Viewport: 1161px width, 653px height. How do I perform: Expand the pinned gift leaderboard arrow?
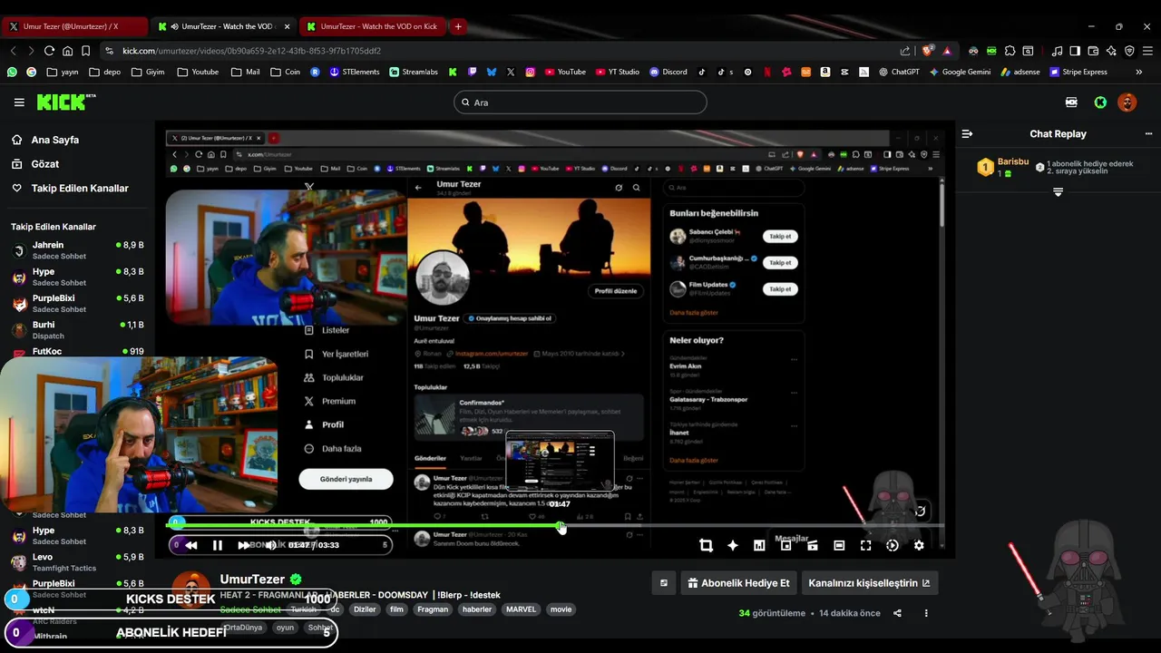tap(1058, 192)
